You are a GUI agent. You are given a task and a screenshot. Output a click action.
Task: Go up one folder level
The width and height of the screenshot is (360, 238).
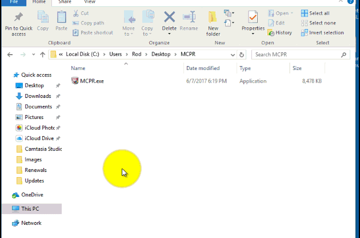point(42,55)
